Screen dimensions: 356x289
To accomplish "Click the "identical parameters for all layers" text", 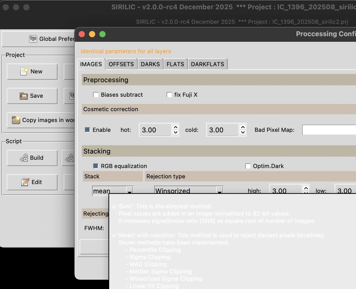I will click(126, 51).
